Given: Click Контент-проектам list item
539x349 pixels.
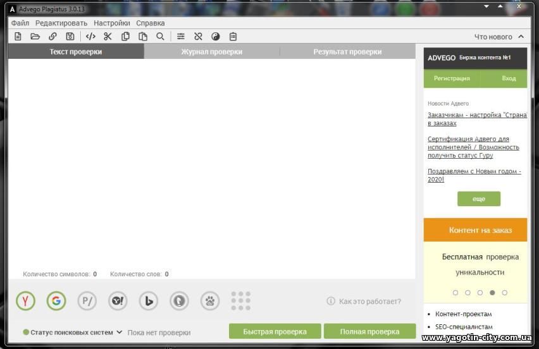Looking at the screenshot, I should click(x=463, y=314).
